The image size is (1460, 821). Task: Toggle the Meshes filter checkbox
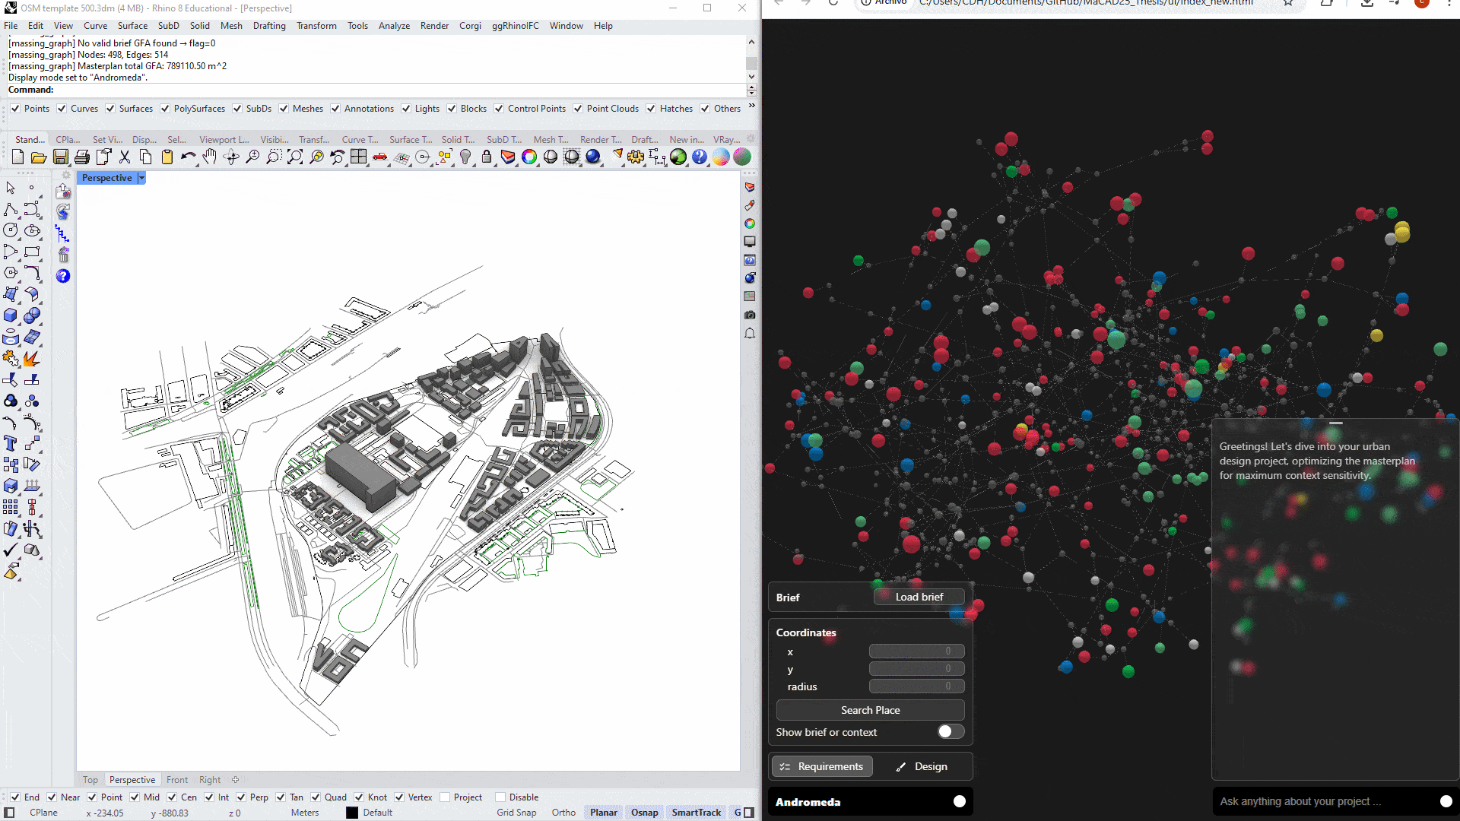click(x=284, y=109)
